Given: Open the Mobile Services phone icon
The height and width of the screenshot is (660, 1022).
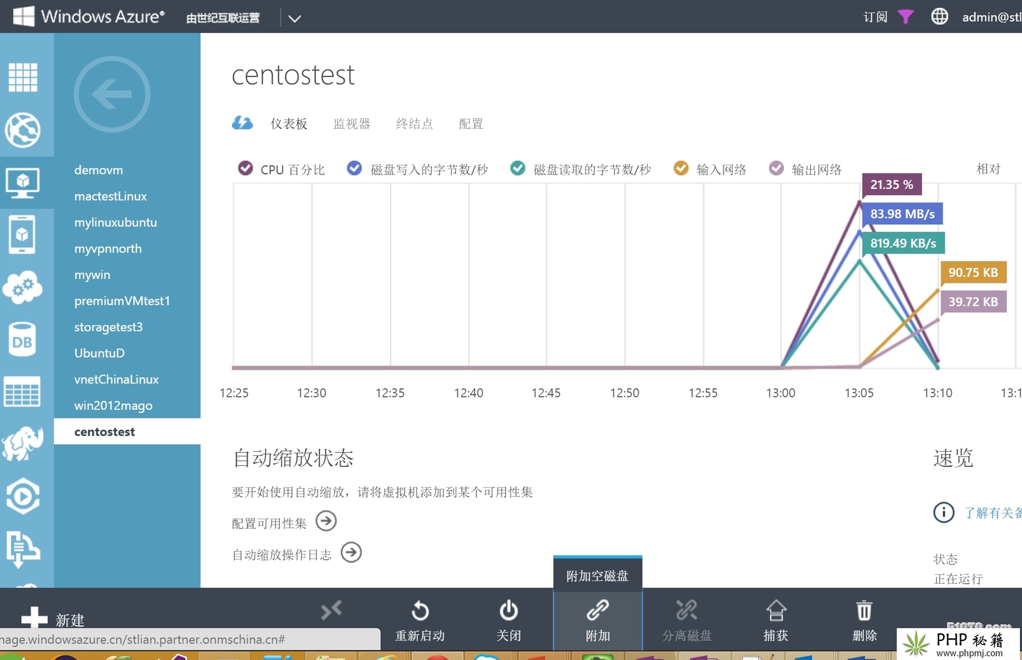Looking at the screenshot, I should pyautogui.click(x=22, y=235).
